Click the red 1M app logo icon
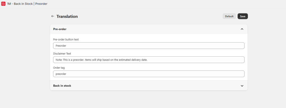 tap(3, 4)
